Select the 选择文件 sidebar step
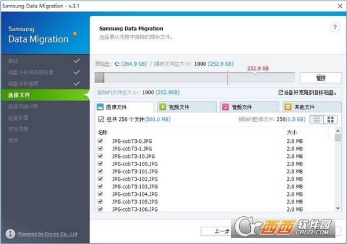This screenshot has height=244, width=347. coord(45,95)
